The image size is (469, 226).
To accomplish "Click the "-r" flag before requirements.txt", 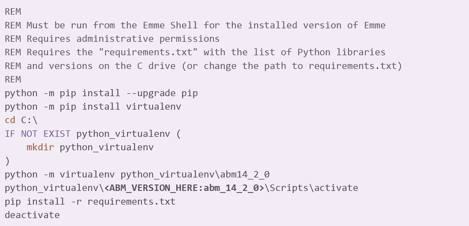I will coord(76,202).
